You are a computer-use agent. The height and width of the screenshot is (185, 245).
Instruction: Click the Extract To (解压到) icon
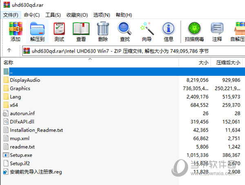coord(37,29)
